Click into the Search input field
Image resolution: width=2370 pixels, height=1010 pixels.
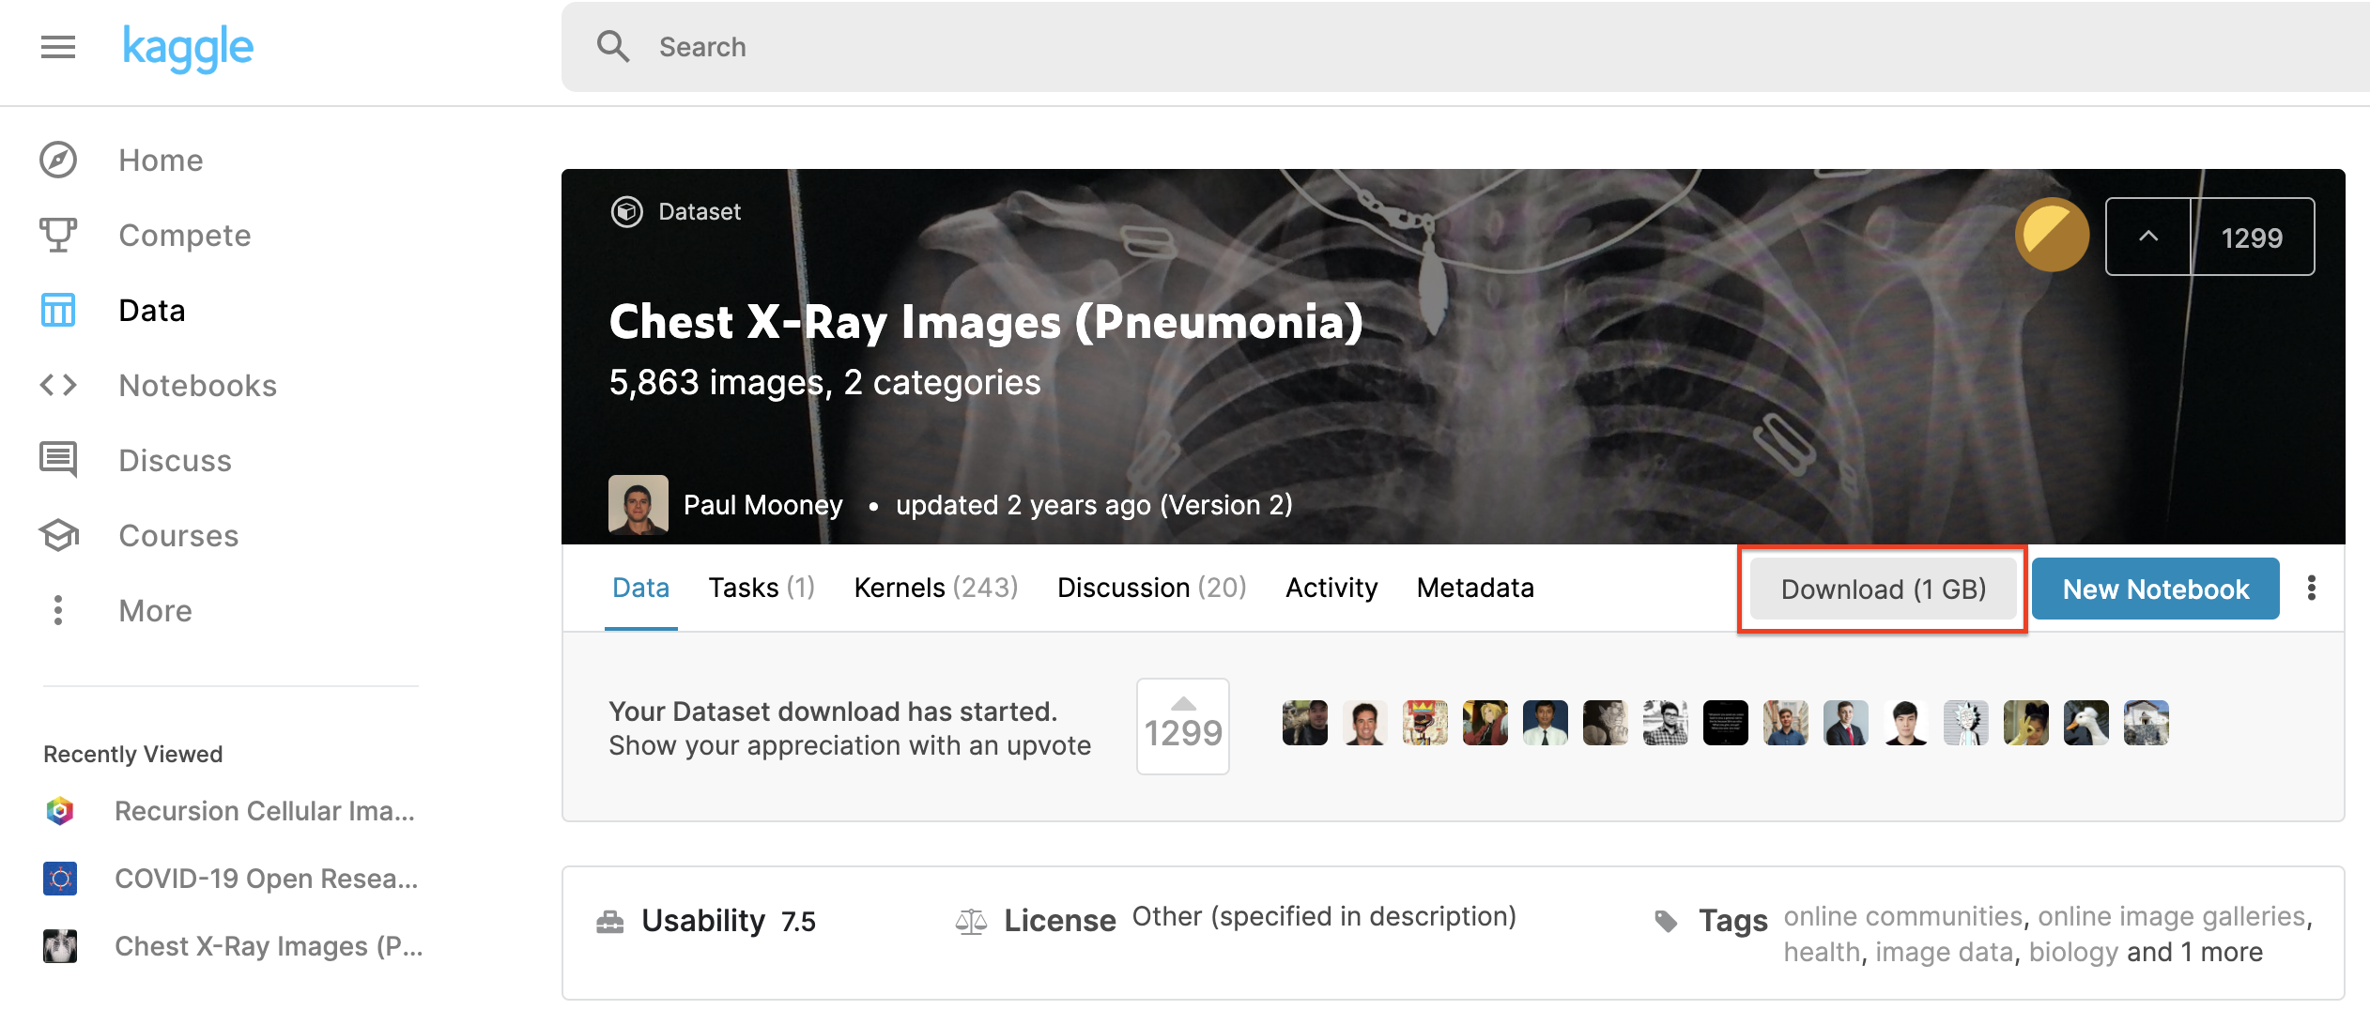click(x=1408, y=47)
